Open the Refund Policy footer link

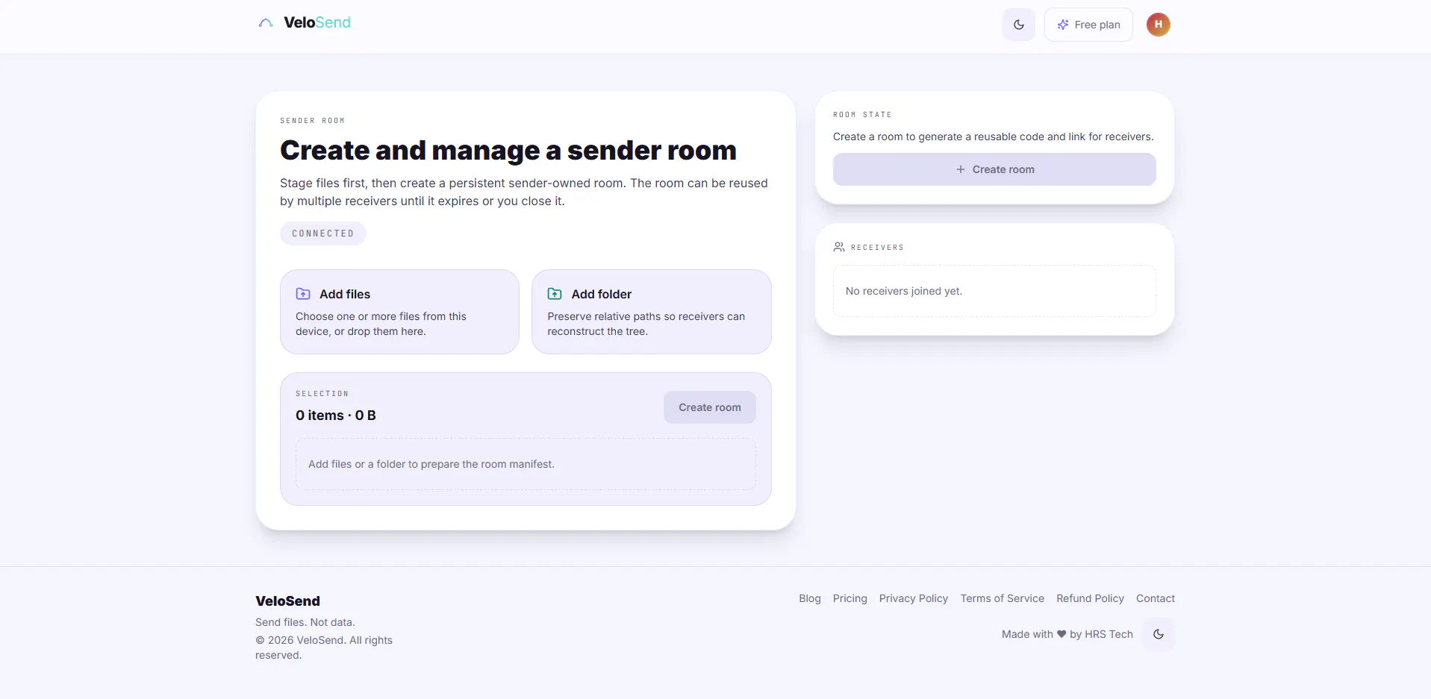1090,598
